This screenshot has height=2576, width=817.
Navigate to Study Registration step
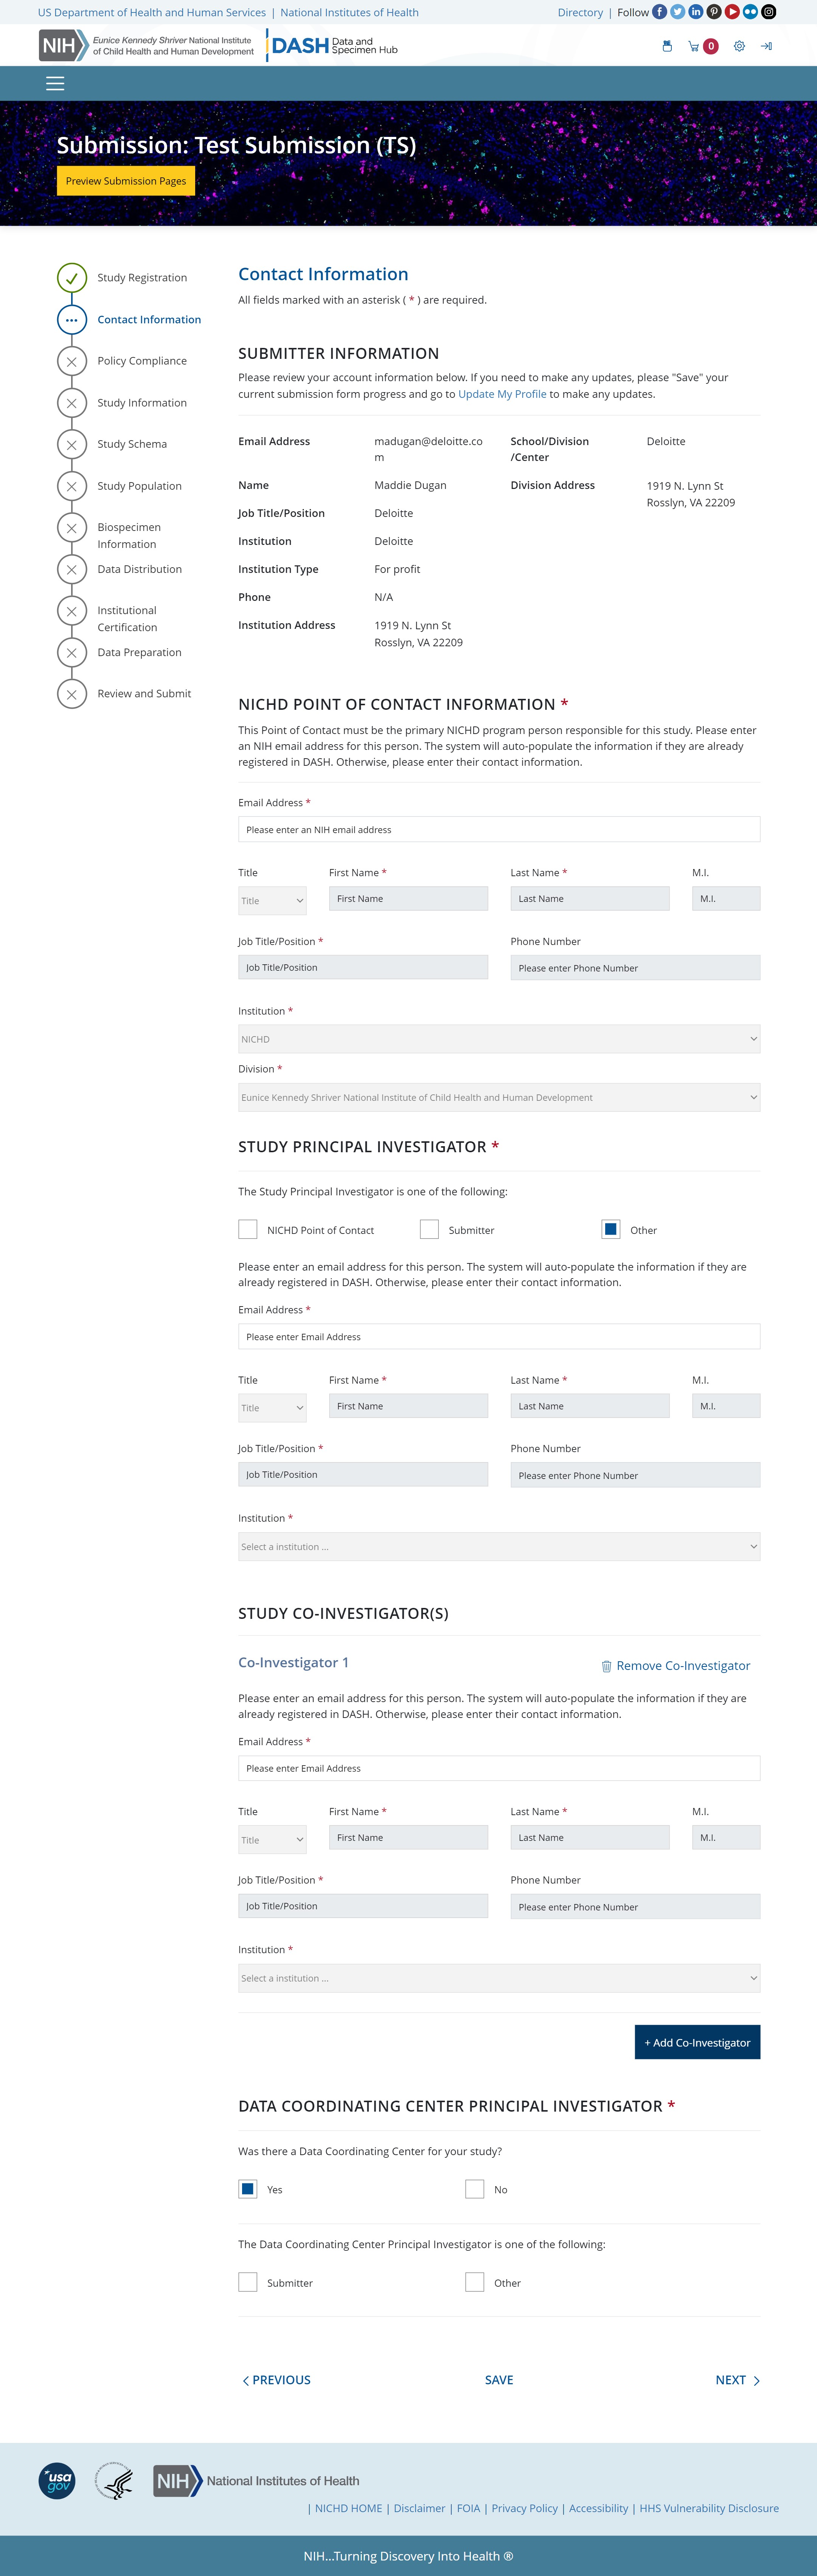tap(141, 278)
